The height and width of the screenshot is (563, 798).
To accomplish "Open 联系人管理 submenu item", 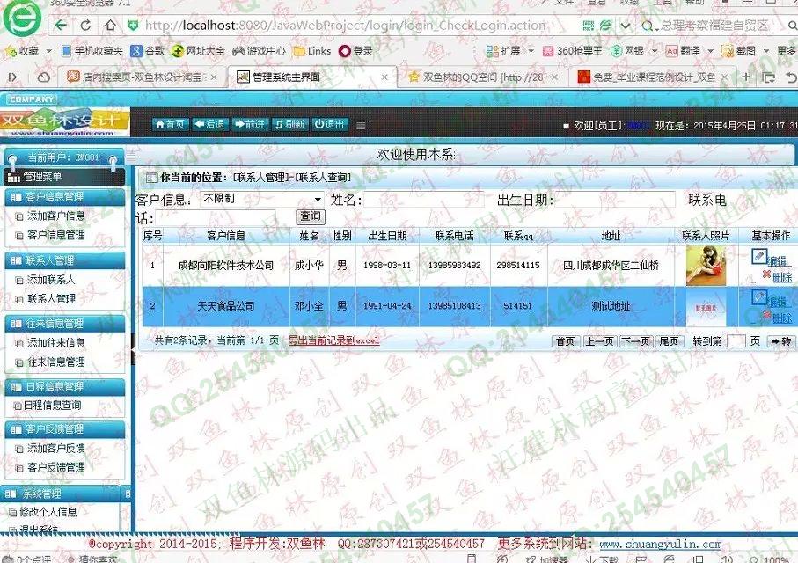I will pyautogui.click(x=51, y=299).
